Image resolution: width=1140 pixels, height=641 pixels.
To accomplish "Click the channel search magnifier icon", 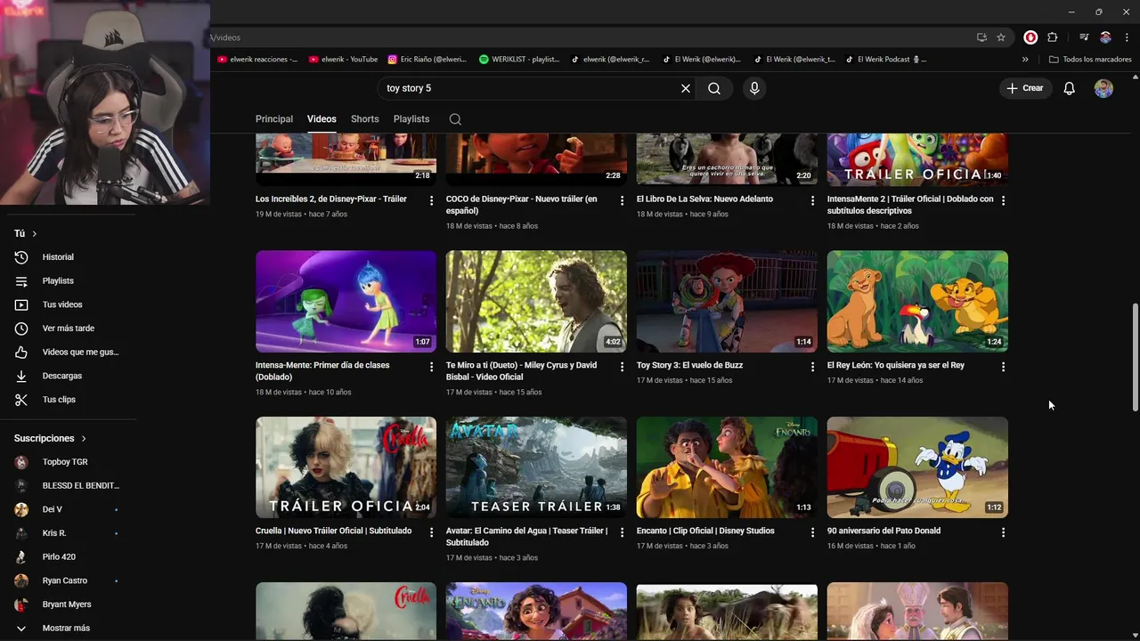I will click(x=455, y=119).
